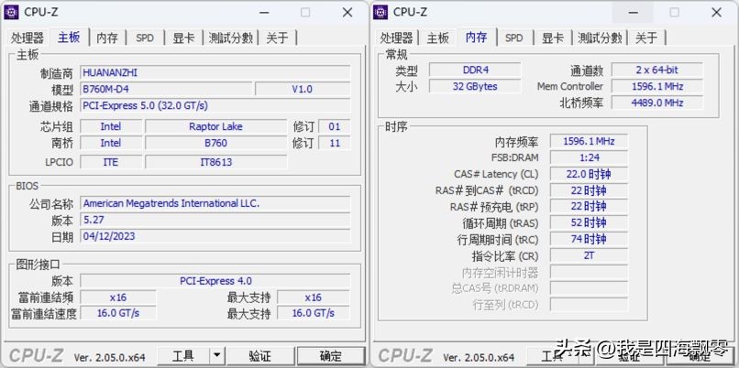The width and height of the screenshot is (739, 368).
Task: Click tRC 74 时钟 value
Action: tap(590, 239)
